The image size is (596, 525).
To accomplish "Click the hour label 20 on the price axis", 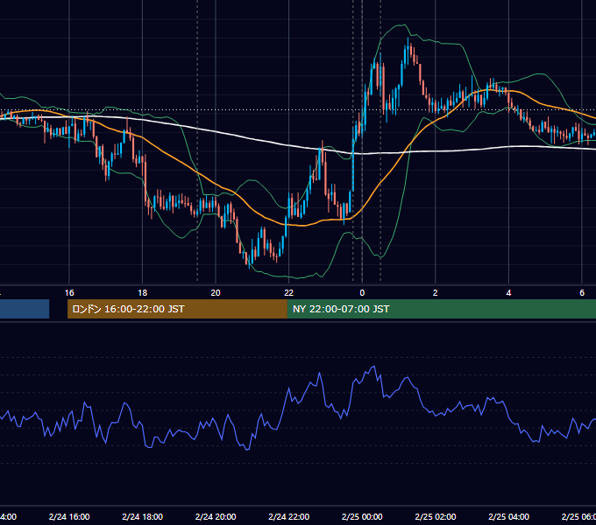I will [216, 293].
